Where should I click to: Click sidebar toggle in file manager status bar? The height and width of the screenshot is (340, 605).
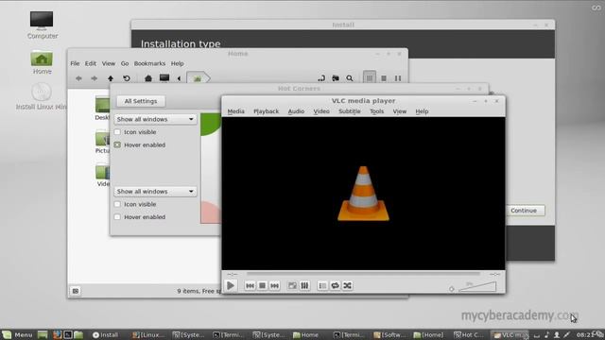click(76, 291)
